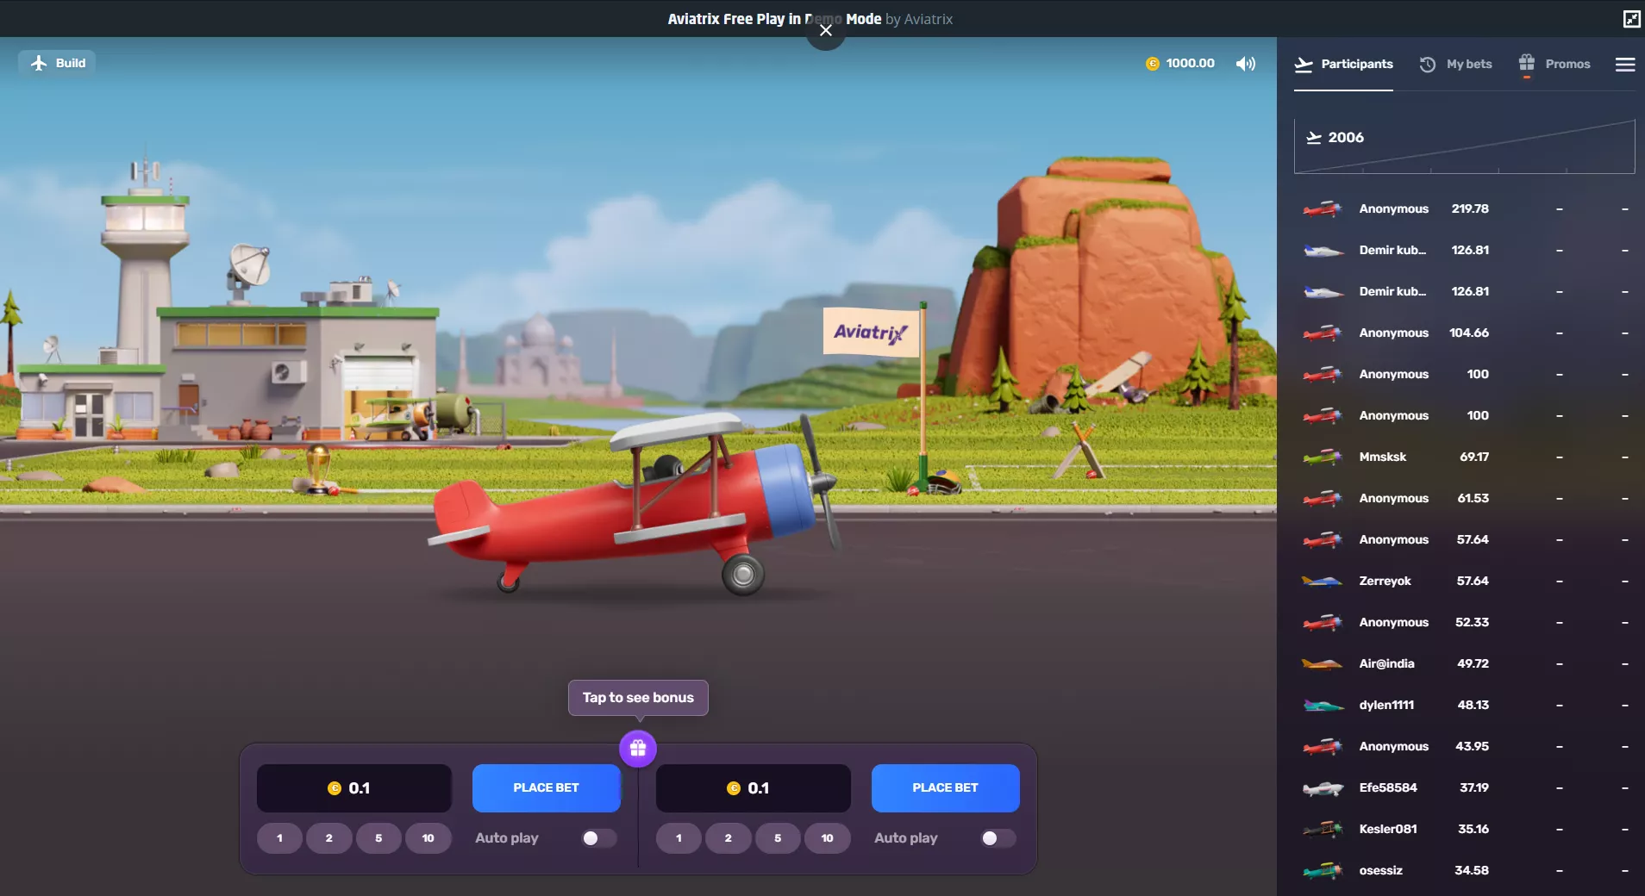Switch to the Promos tab

(1567, 63)
